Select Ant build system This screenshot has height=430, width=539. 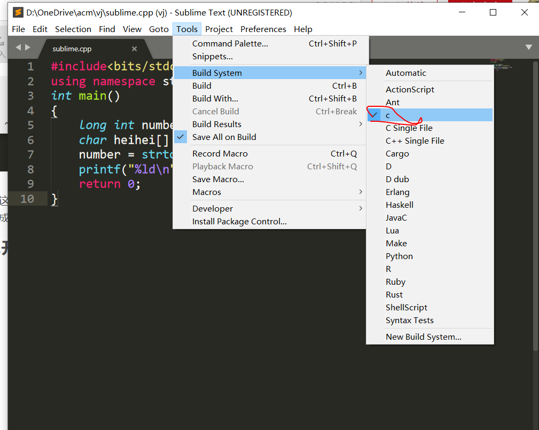point(430,103)
